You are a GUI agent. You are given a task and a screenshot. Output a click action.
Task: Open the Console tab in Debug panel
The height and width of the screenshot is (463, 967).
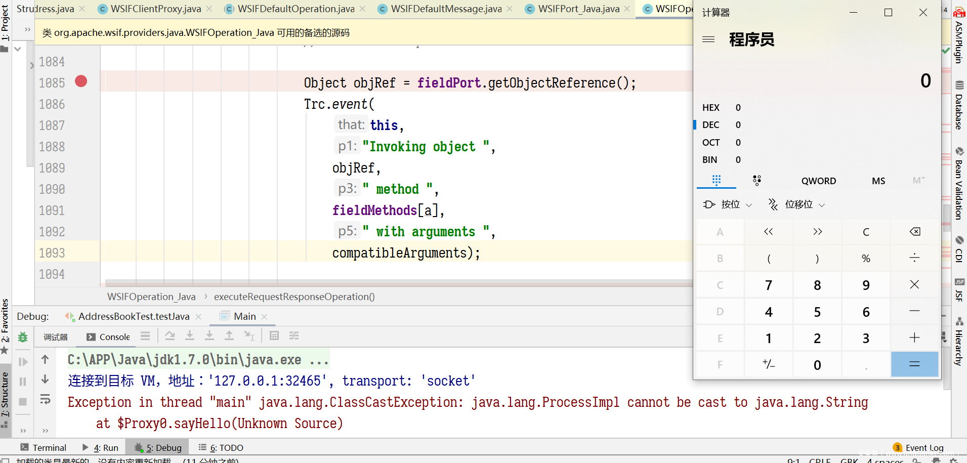pos(109,337)
